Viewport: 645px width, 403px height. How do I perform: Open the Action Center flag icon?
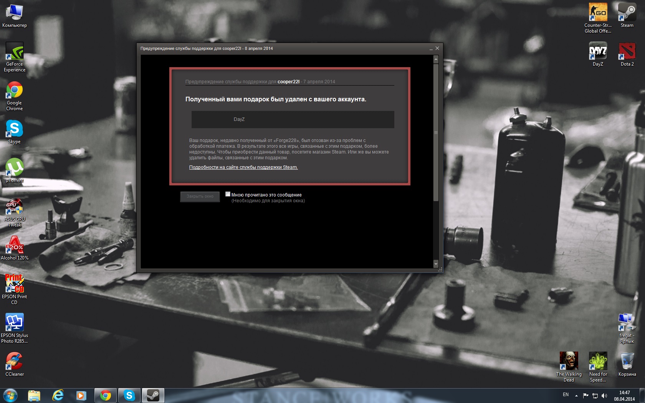point(585,396)
